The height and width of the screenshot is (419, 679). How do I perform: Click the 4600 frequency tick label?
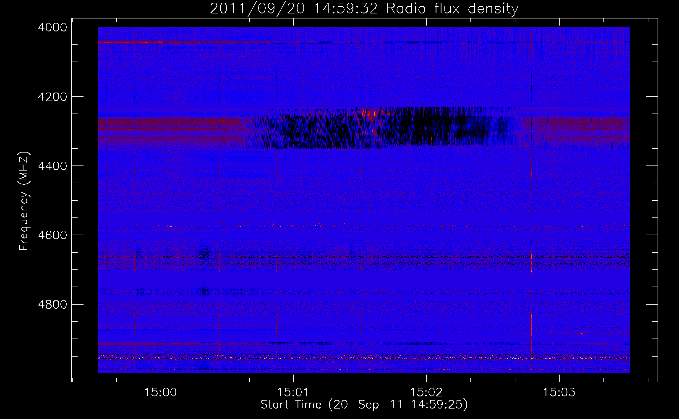pos(52,235)
